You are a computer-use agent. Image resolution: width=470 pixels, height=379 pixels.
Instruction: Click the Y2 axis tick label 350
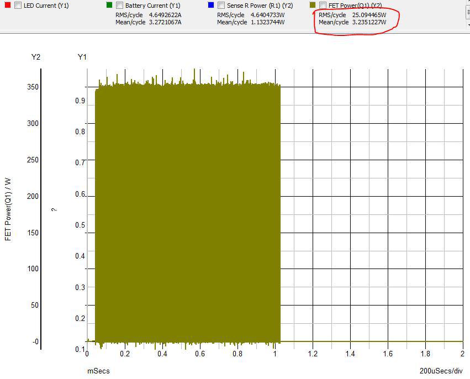pos(33,87)
